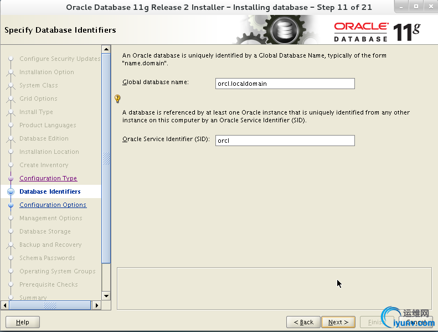Open the Configuration Options step link

(53, 205)
